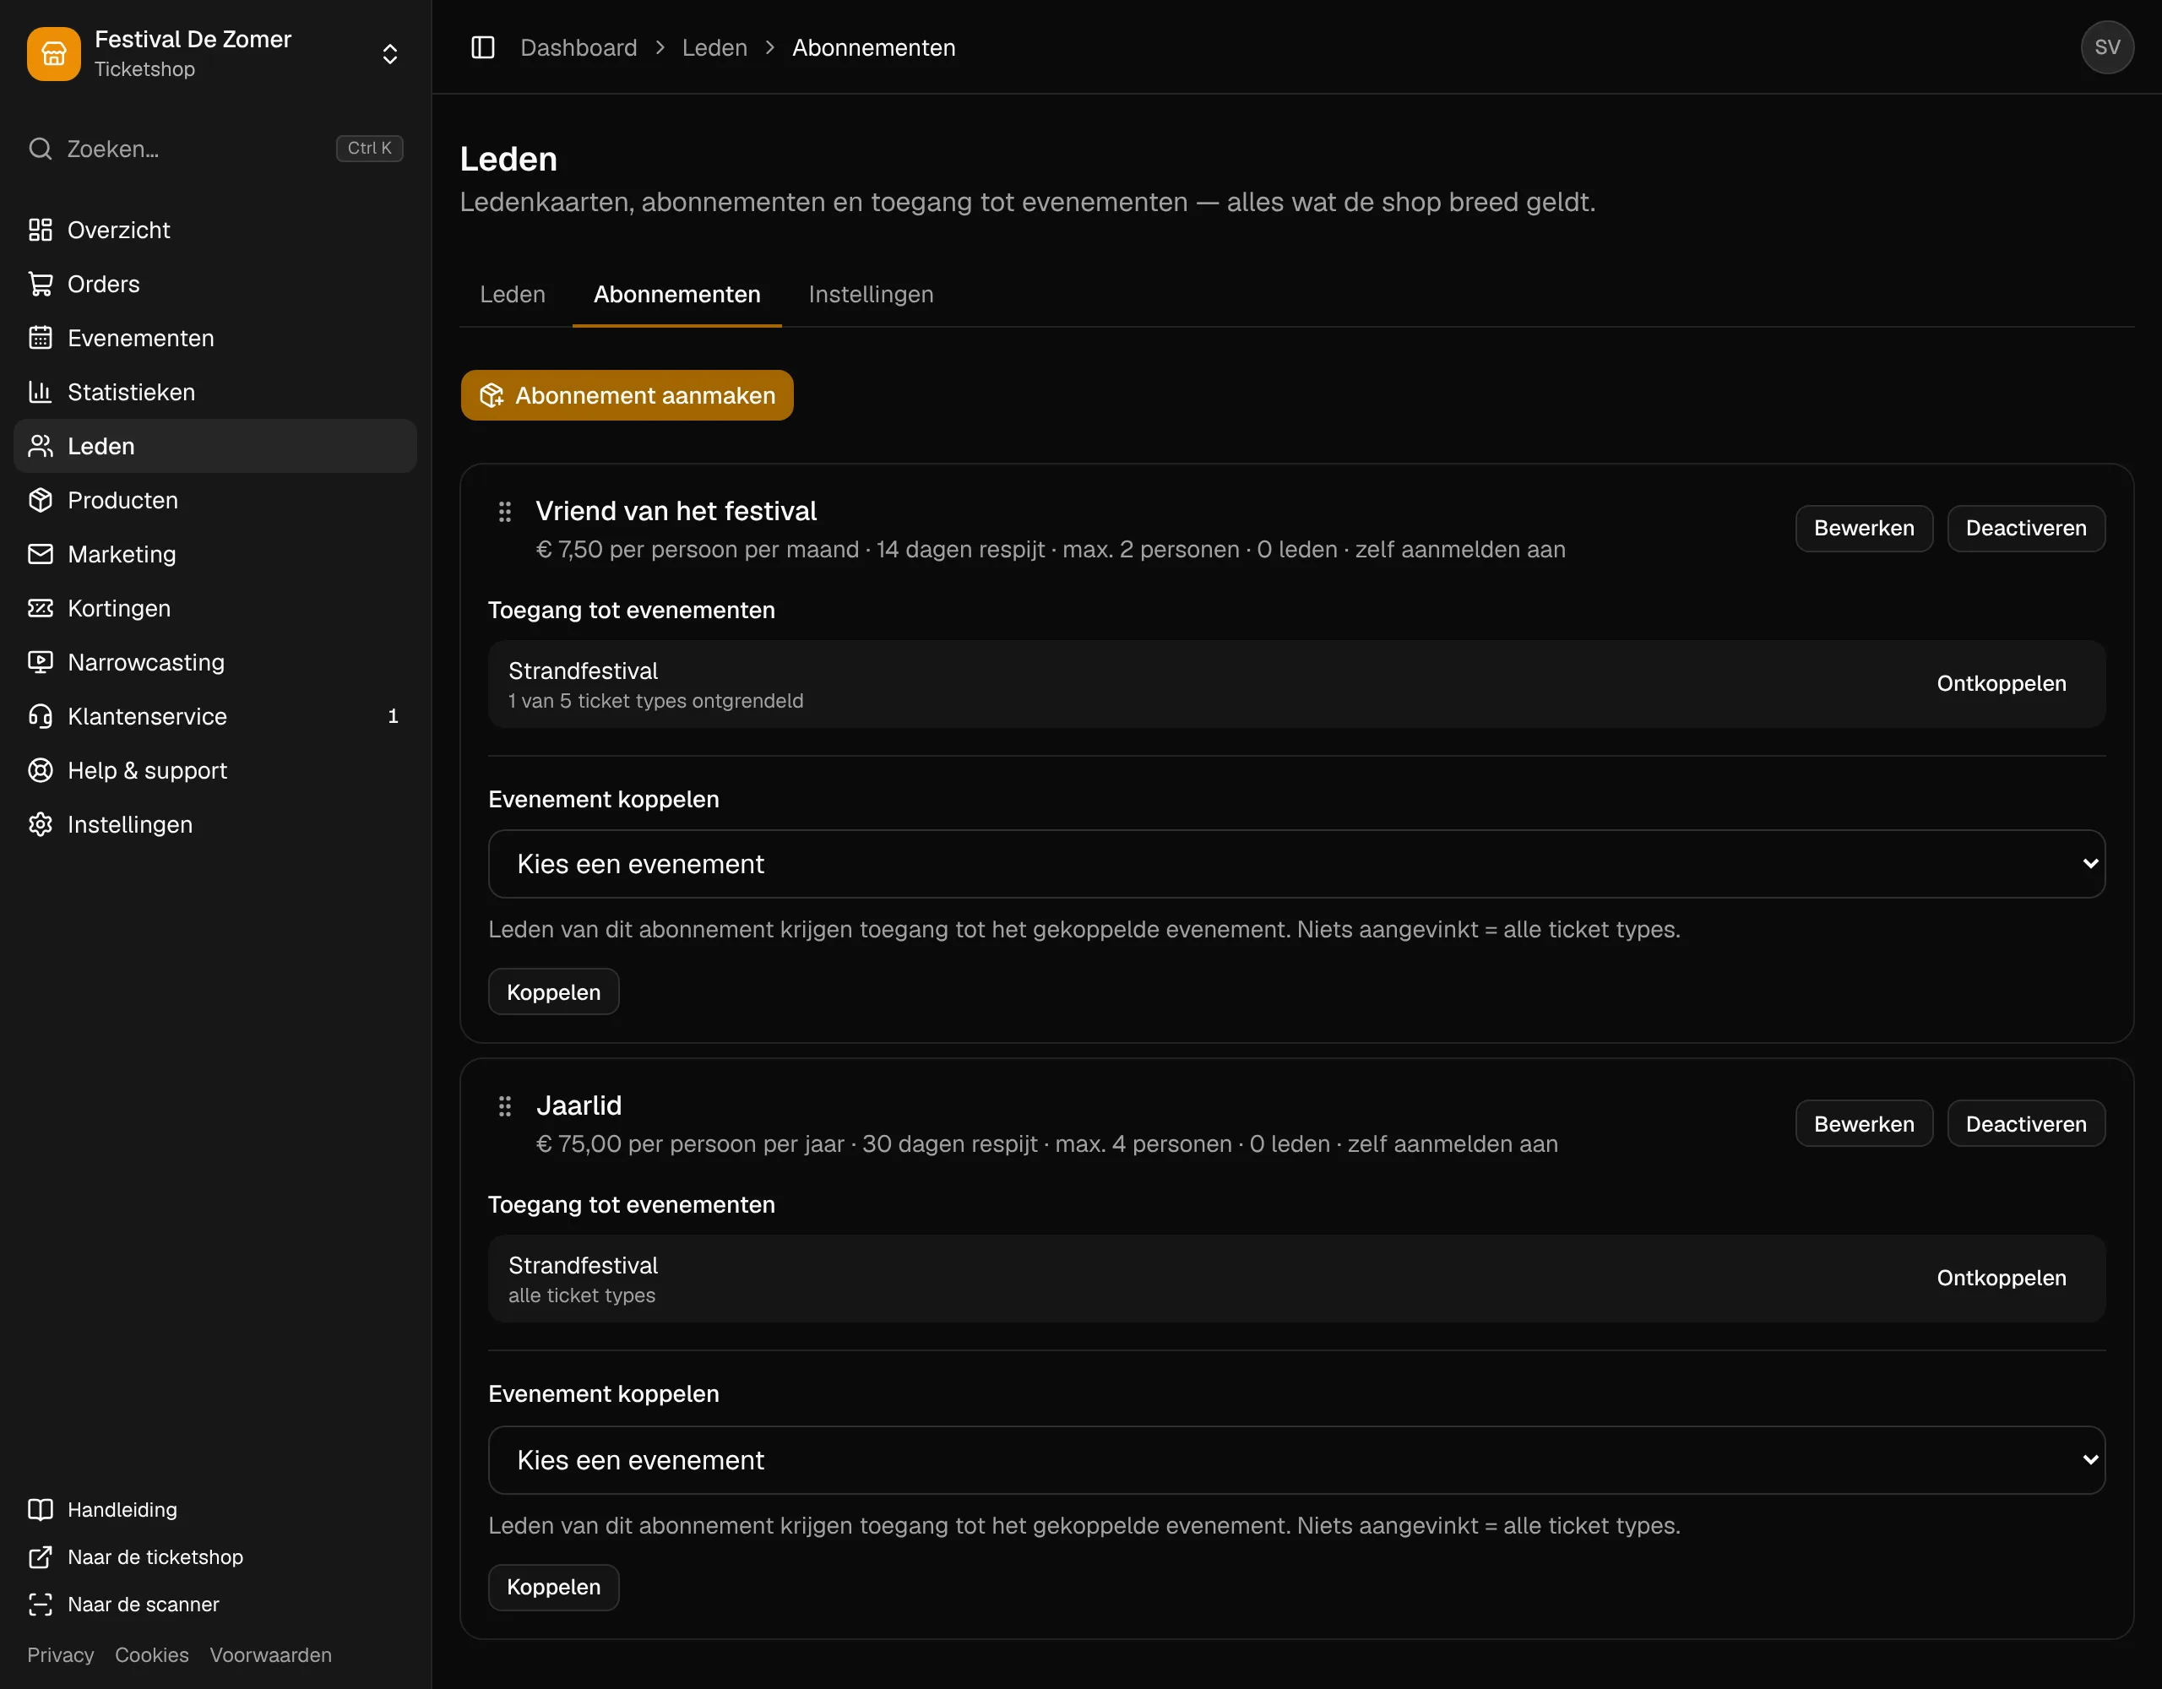Screen dimensions: 2162x1689
Task: Grab drag handle of Jaarlid
Action: pos(505,1105)
